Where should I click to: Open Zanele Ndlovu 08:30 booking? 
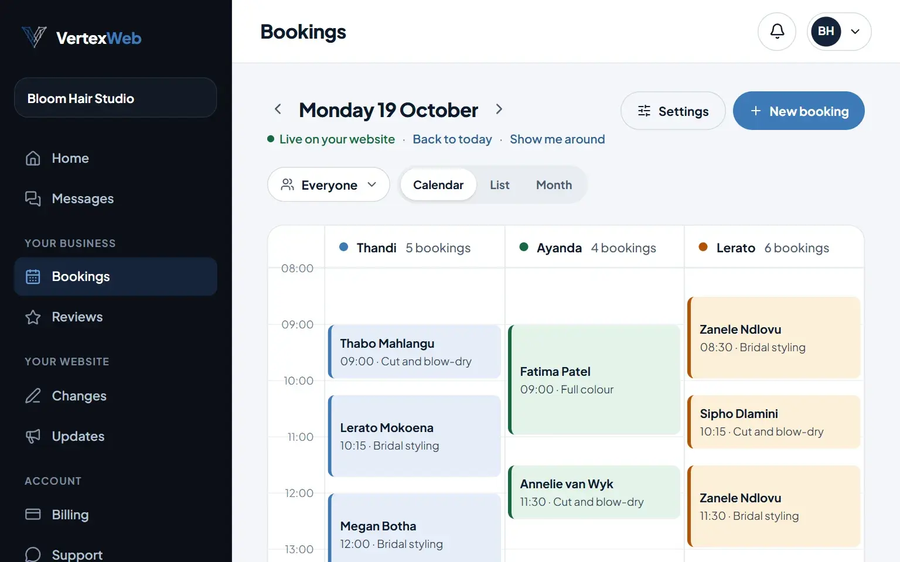[774, 338]
